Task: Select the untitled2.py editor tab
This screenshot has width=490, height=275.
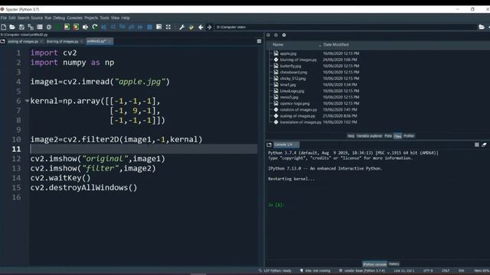Action: pyautogui.click(x=99, y=41)
